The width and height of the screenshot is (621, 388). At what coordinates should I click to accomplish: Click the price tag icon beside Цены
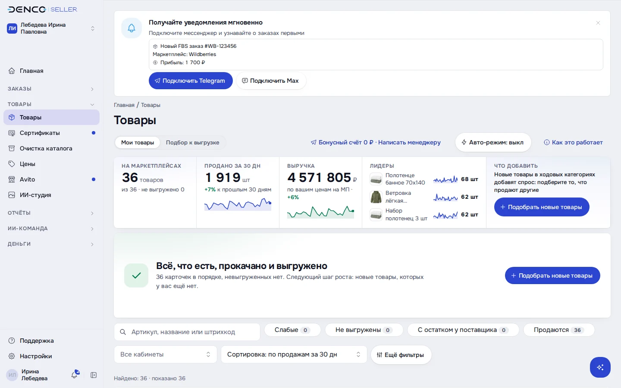12,164
